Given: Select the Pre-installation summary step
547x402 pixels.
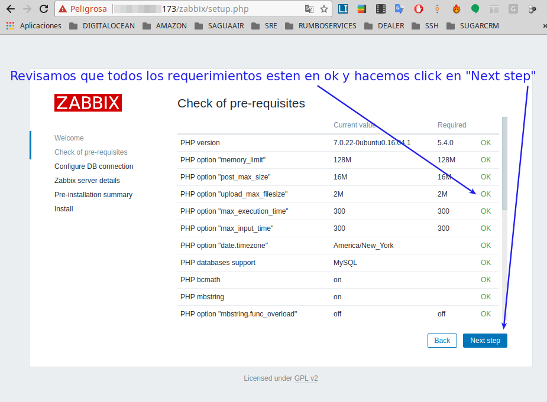Looking at the screenshot, I should [93, 195].
